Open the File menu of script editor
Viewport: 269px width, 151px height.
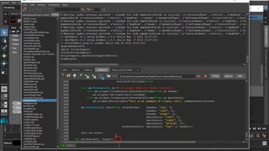tap(25, 5)
